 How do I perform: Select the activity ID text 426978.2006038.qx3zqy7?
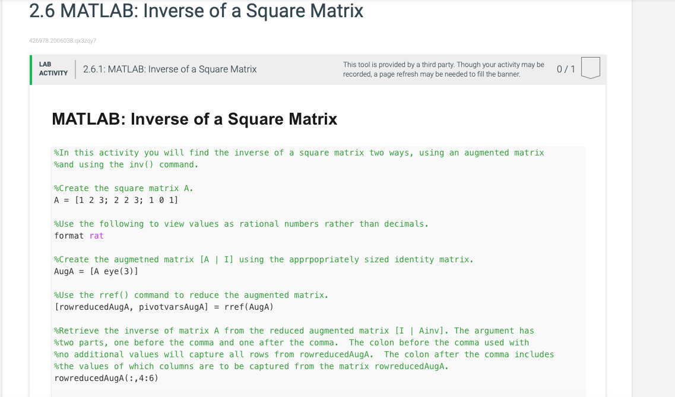coord(62,41)
